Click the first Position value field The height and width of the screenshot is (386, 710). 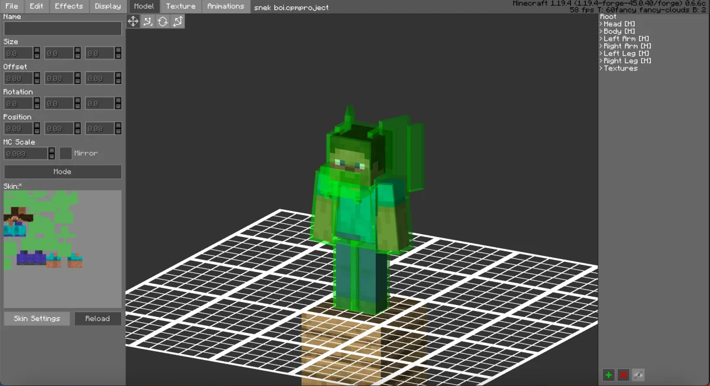pos(18,128)
